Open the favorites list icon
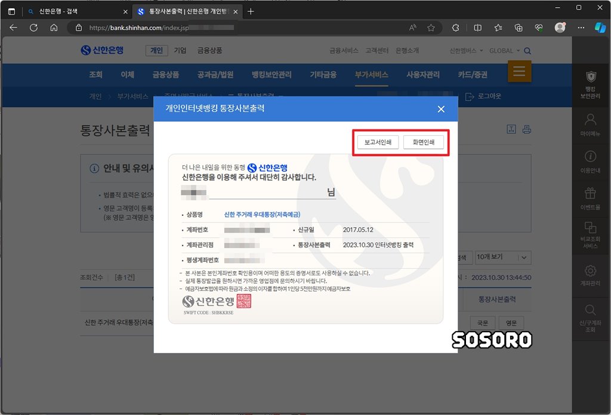Viewport: 611px width, 415px height. point(498,27)
